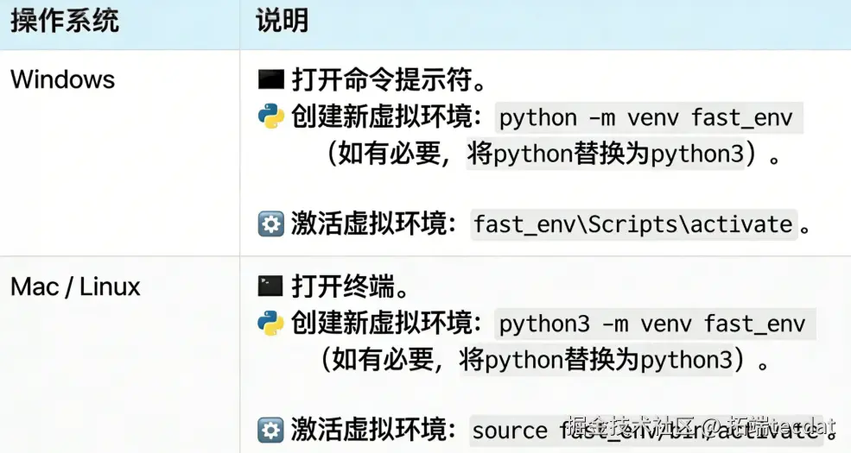This screenshot has height=453, width=851.
Task: Click the gear icon in the Windows row
Action: click(x=271, y=224)
